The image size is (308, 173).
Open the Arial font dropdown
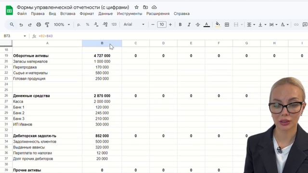tap(134, 25)
